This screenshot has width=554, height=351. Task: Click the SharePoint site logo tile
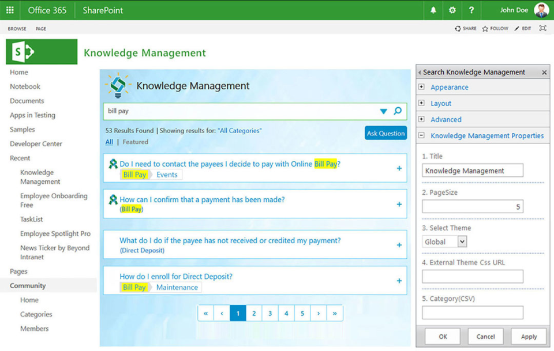point(41,51)
